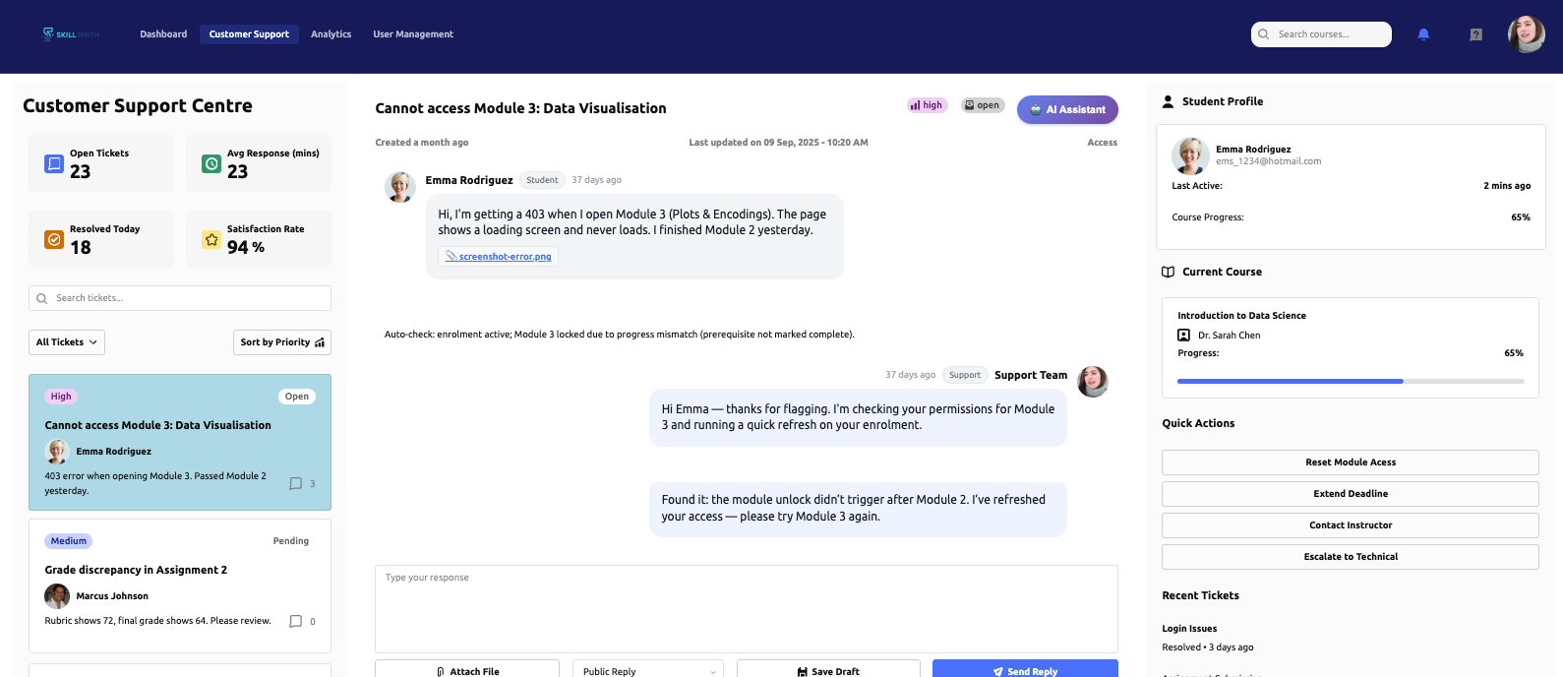Click the Current Course book icon
This screenshot has height=677, width=1563.
[x=1168, y=272]
